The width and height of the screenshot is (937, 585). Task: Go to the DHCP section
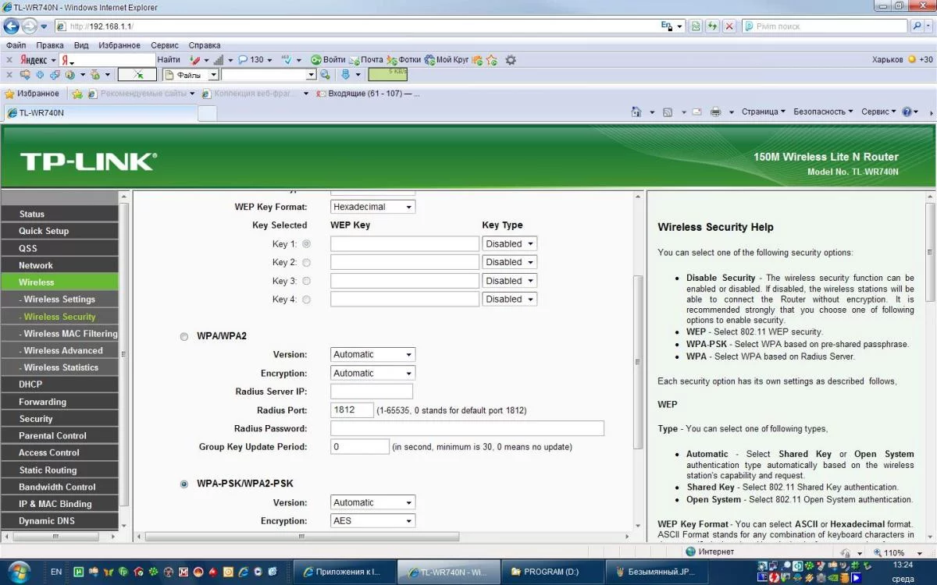31,384
